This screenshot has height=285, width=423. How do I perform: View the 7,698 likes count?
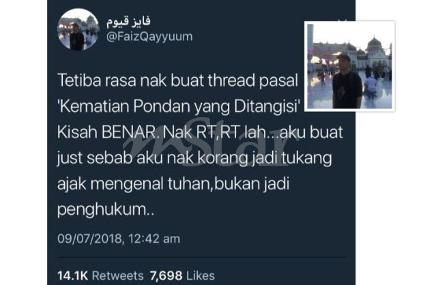[x=166, y=275]
